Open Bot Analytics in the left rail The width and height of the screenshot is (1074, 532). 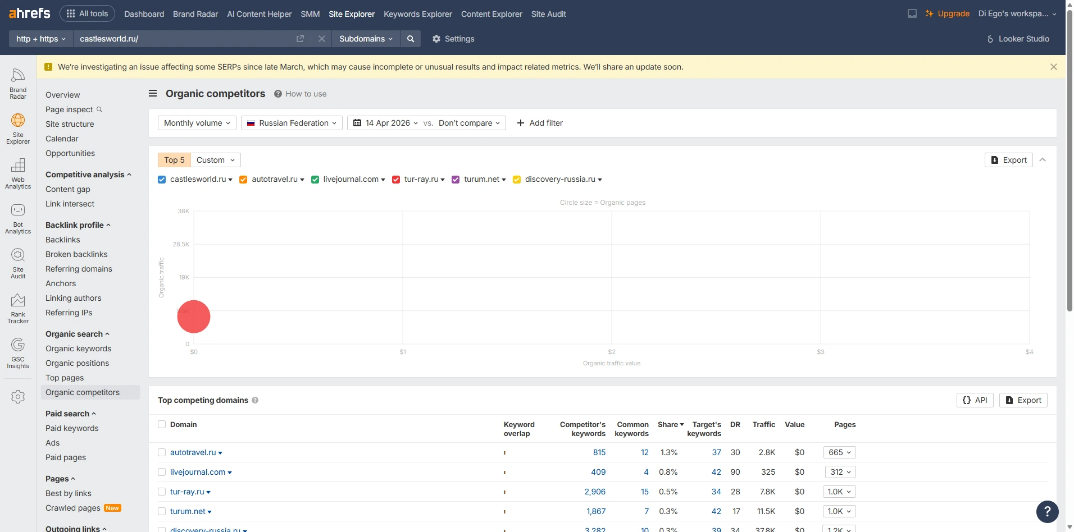coord(18,218)
